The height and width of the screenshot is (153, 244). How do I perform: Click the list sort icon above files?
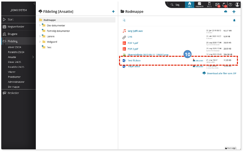[x=124, y=20]
